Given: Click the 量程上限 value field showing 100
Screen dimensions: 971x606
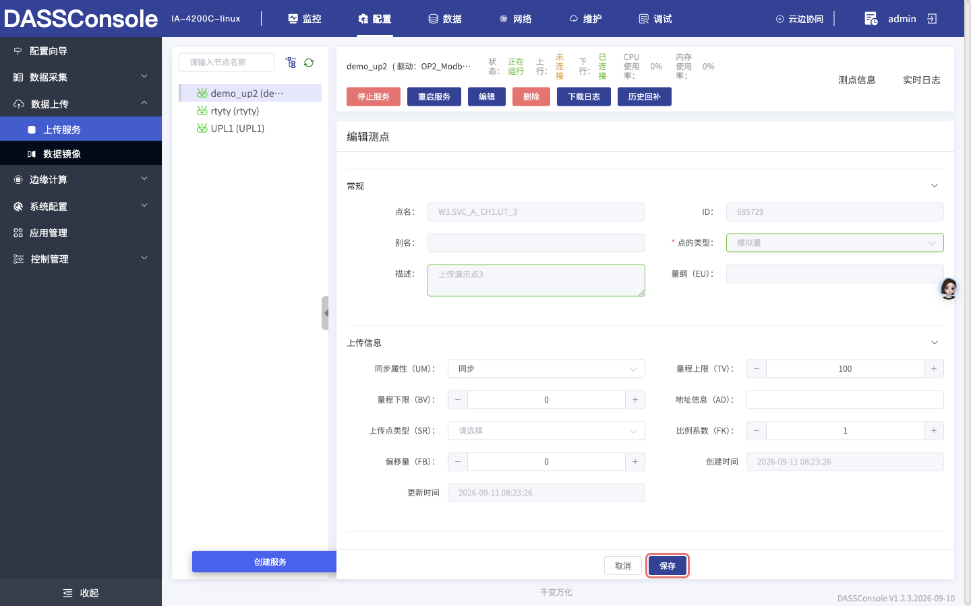Looking at the screenshot, I should (x=845, y=369).
